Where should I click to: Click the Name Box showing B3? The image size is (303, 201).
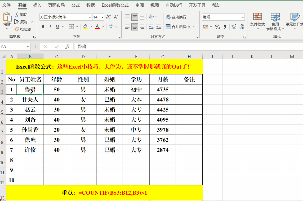(x=13, y=47)
